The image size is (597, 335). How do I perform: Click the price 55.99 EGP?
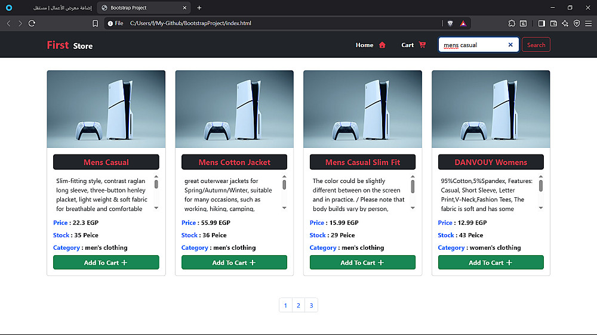coord(216,223)
